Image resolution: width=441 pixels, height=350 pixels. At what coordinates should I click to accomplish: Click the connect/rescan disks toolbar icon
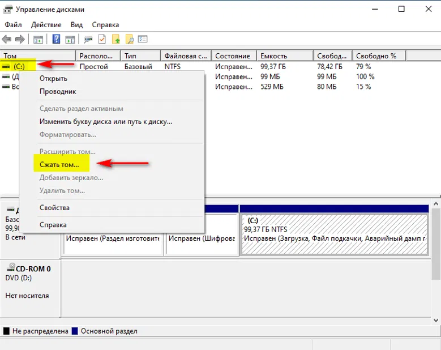click(88, 40)
